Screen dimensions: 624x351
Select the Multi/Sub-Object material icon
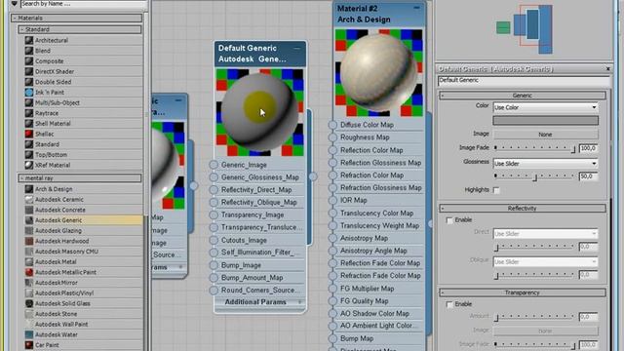[29, 102]
